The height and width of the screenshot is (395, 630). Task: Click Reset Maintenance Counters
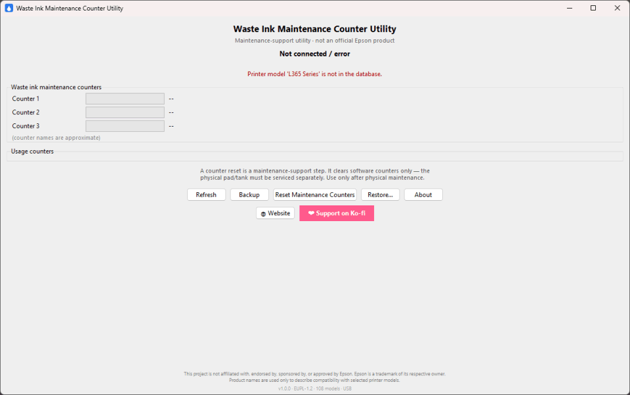[314, 194]
